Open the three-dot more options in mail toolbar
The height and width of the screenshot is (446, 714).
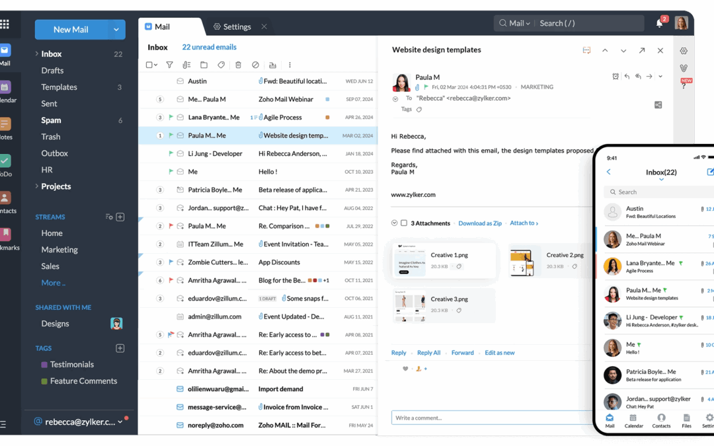[x=290, y=65]
